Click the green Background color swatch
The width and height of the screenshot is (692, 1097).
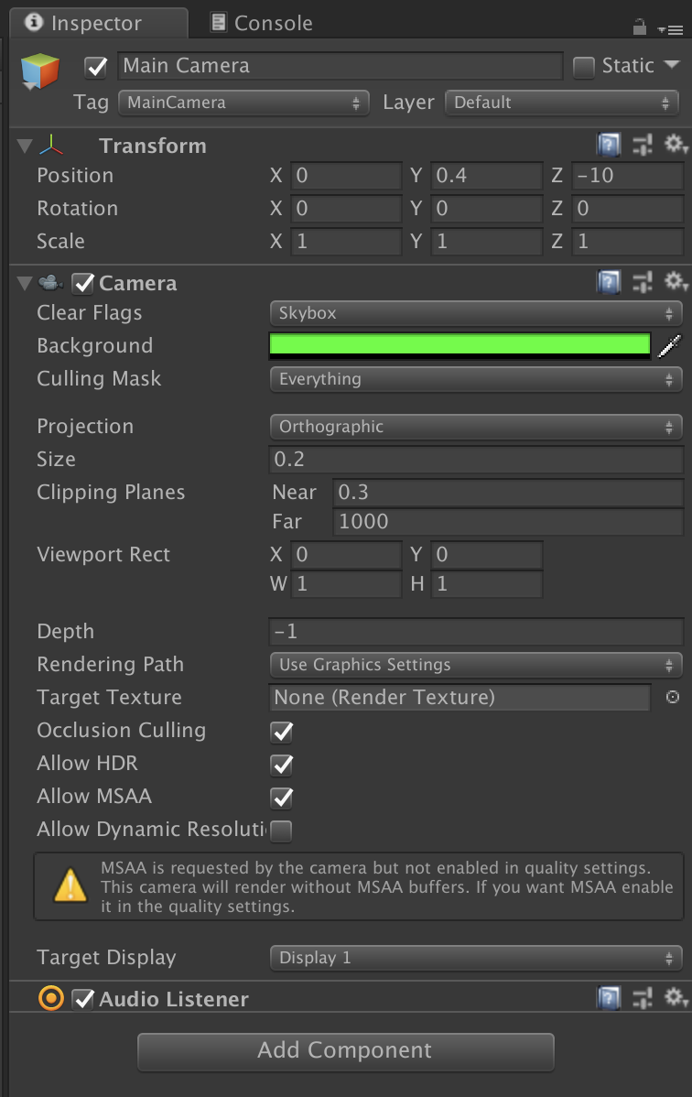coord(460,345)
